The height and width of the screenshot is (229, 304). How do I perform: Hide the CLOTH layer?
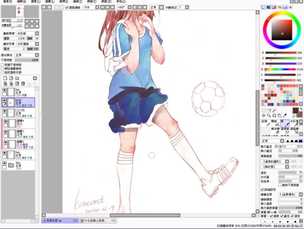[4, 111]
